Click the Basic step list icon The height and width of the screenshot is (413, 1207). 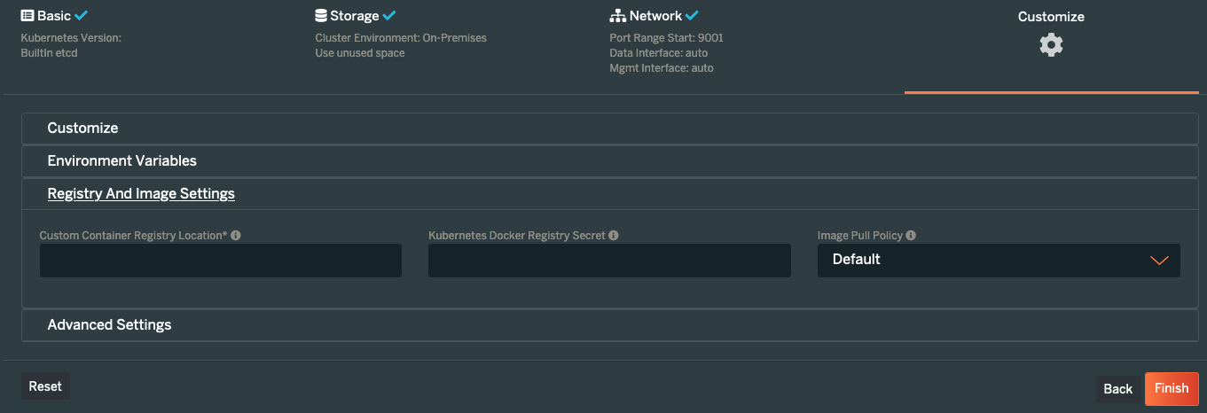click(27, 16)
